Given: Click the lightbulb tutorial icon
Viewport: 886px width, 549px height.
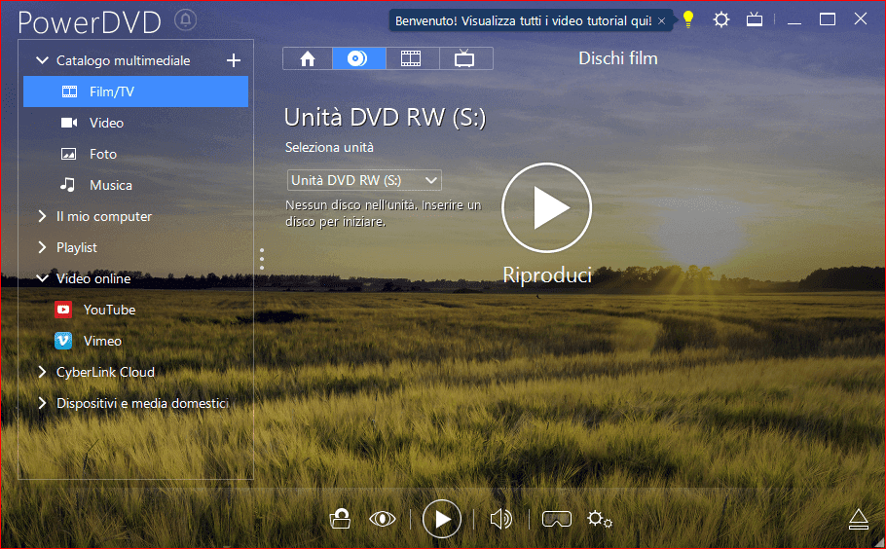Looking at the screenshot, I should 688,19.
